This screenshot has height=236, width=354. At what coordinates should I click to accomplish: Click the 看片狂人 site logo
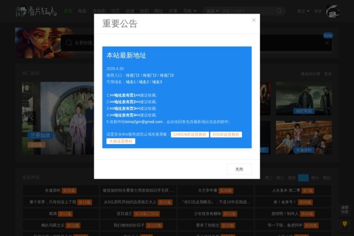point(36,11)
